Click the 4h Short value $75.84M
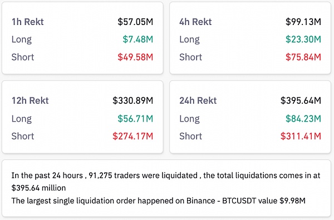 coord(303,57)
